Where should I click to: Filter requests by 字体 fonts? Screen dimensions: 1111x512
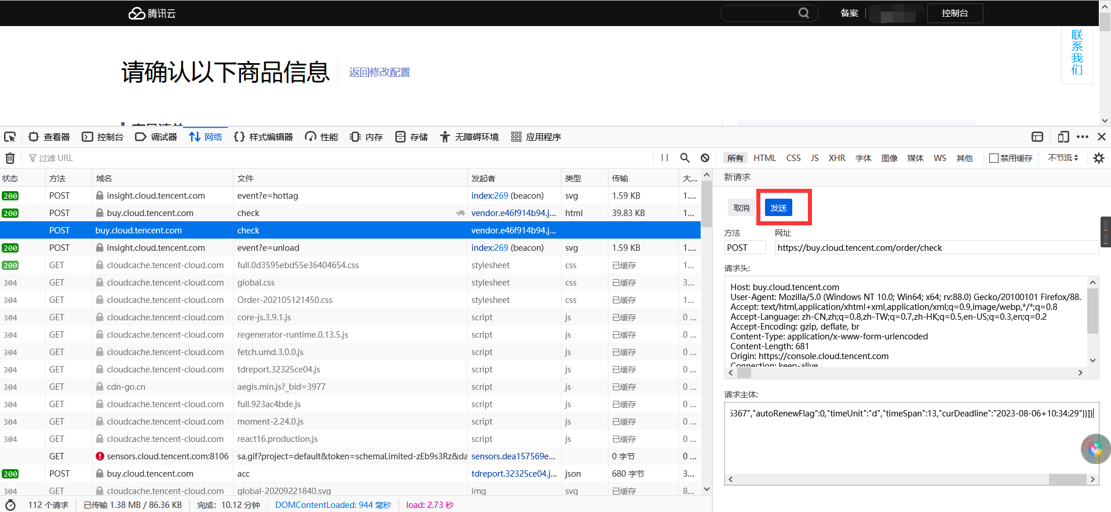click(864, 158)
